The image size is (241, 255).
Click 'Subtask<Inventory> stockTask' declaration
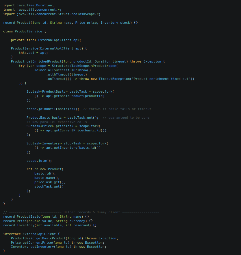(54, 144)
